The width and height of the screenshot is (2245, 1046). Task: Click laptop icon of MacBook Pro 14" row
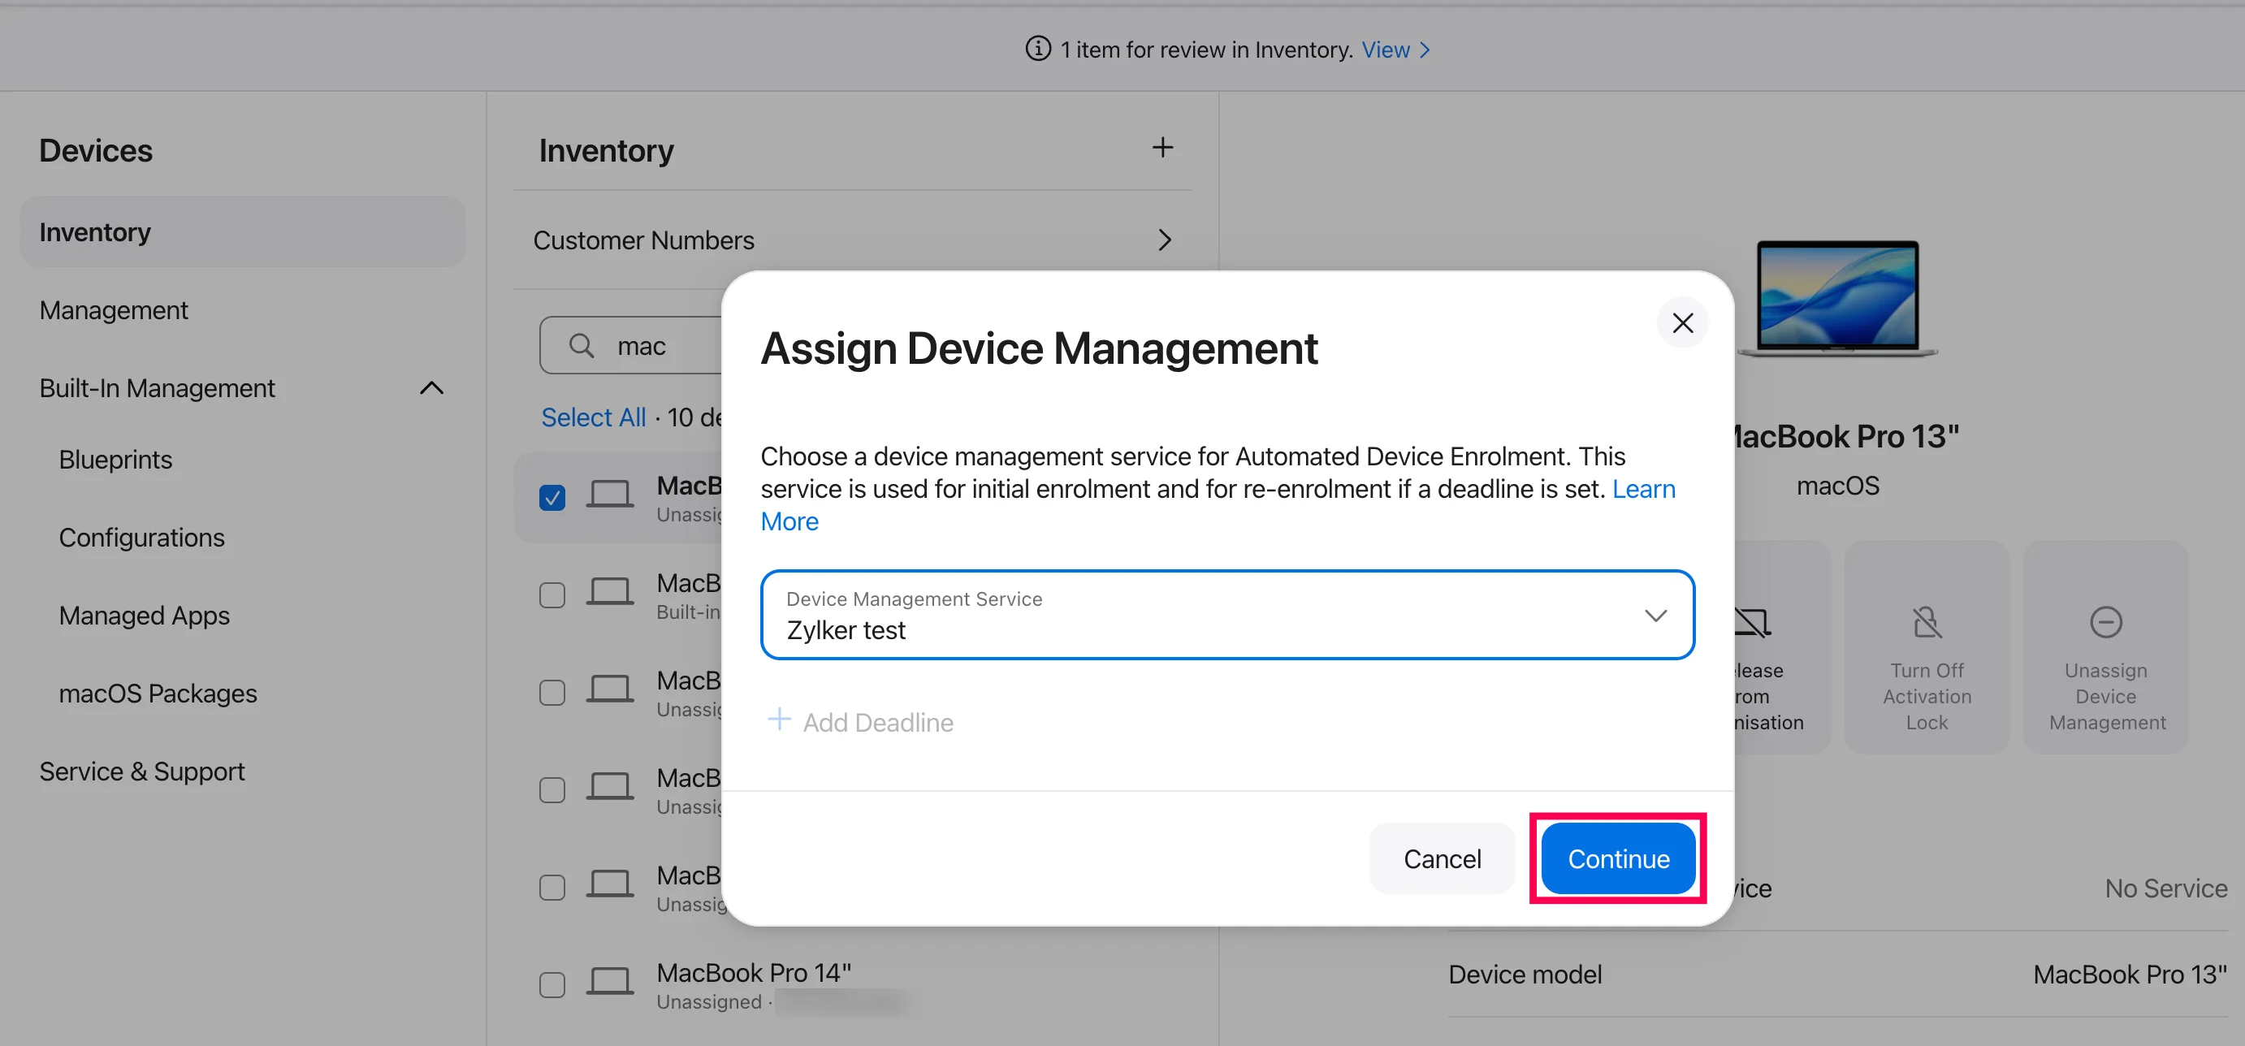[x=609, y=982]
